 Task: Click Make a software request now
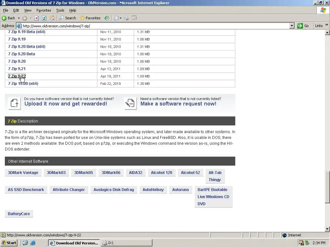(178, 104)
